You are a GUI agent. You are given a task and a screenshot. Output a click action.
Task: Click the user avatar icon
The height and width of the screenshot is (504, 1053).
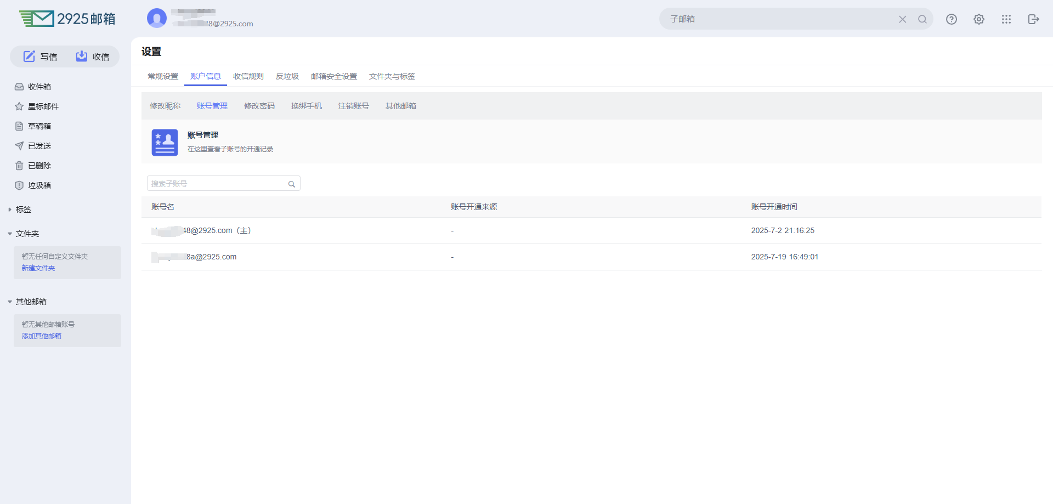click(157, 18)
